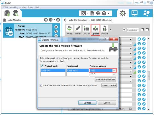Click the second Radio Modules panel round icon
The height and width of the screenshot is (115, 154).
[x=51, y=20]
